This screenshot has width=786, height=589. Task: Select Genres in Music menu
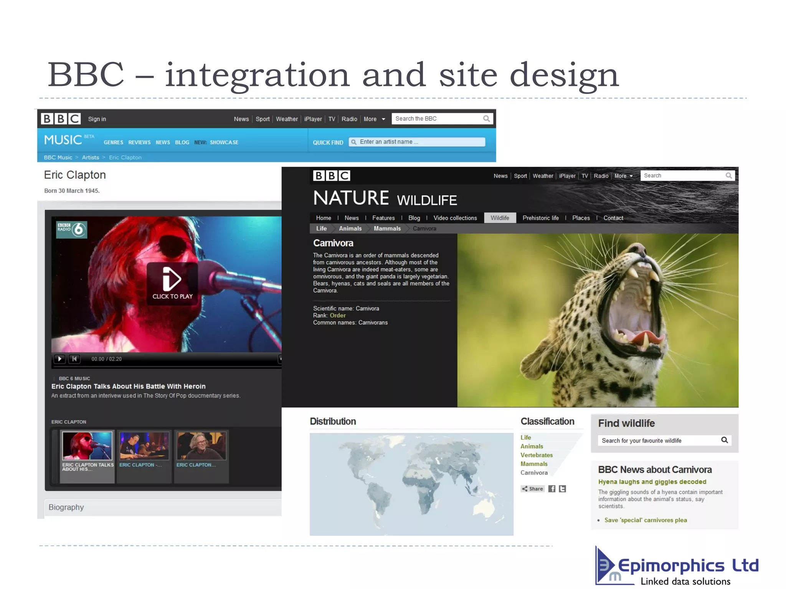tap(113, 142)
